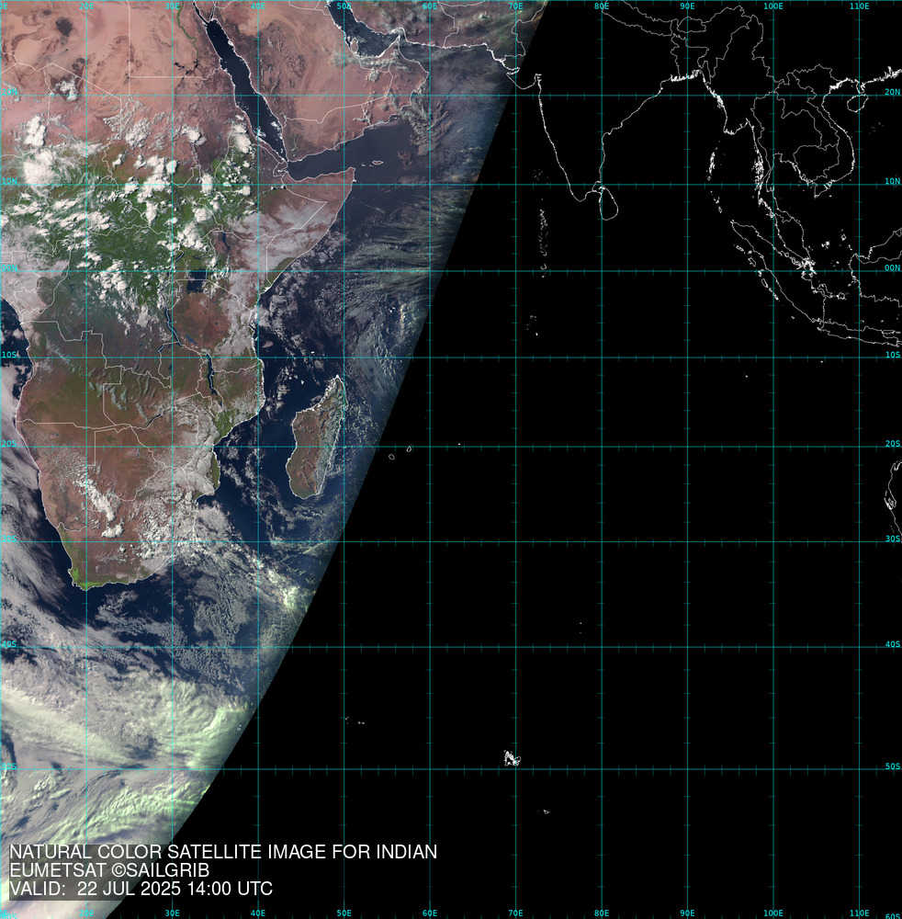Click the 110E longitude label along the bottom

point(859,913)
